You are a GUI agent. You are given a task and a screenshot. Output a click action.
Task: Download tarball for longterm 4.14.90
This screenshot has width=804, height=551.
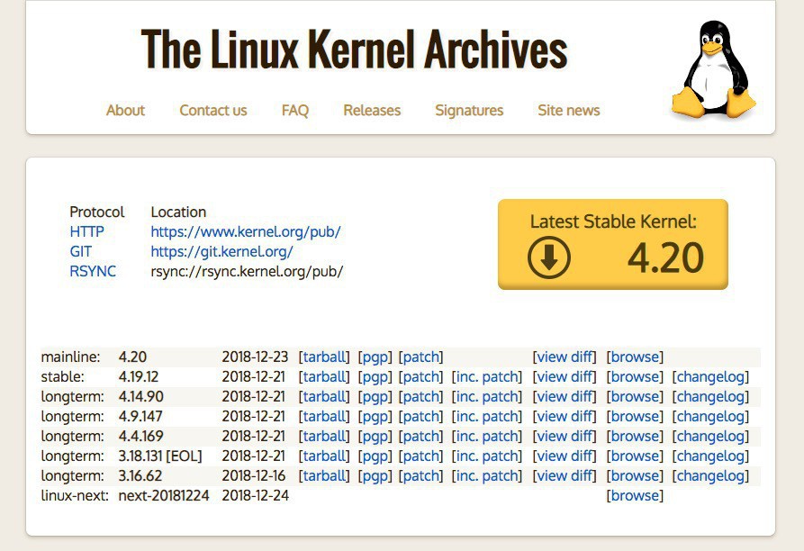pos(324,397)
